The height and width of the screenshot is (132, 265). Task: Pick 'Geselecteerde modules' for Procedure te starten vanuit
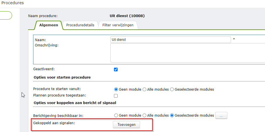point(172,89)
